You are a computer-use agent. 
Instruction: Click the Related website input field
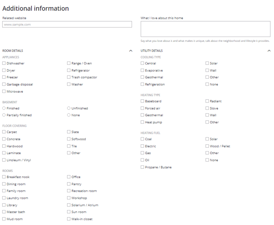(67, 25)
